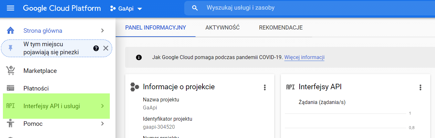Click the Pomoc support person icon

[11, 124]
